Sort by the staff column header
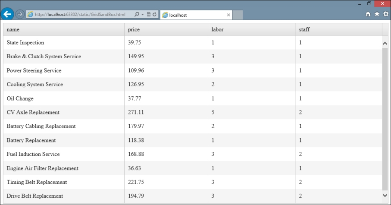Image resolution: width=391 pixels, height=205 pixels. 339,29
